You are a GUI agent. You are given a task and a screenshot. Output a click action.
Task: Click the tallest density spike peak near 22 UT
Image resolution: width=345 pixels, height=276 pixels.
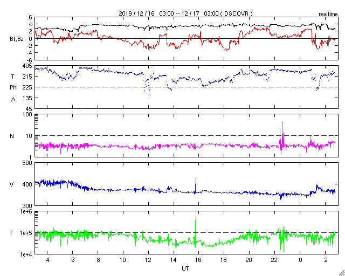282,122
